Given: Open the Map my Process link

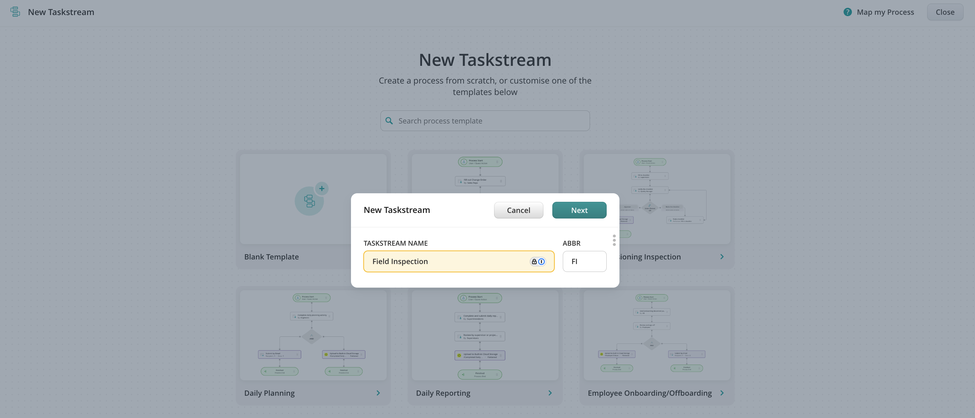Looking at the screenshot, I should point(885,12).
